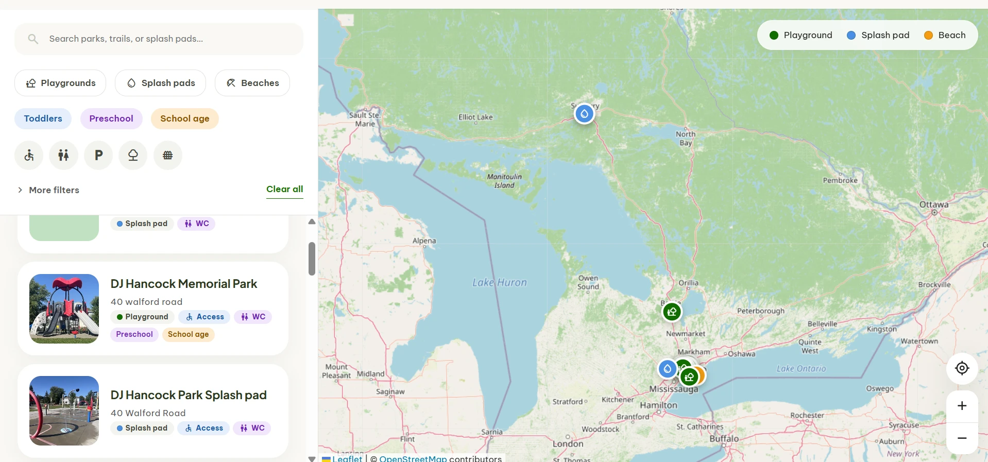Screen dimensions: 988x462
Task: Click WC tag on DJ Hancock Memorial Park
Action: pos(253,317)
